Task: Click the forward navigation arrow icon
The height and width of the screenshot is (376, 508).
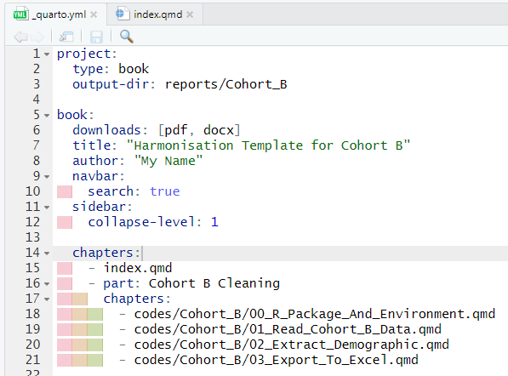Action: click(x=37, y=37)
